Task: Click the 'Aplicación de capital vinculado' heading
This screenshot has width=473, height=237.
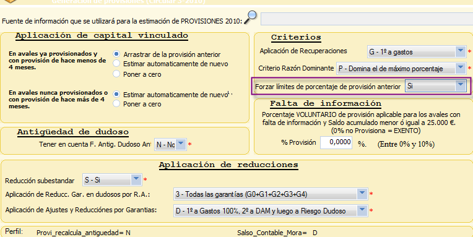Action: (102, 35)
